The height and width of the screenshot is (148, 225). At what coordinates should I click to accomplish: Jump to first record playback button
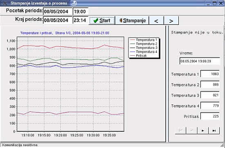click(x=180, y=130)
